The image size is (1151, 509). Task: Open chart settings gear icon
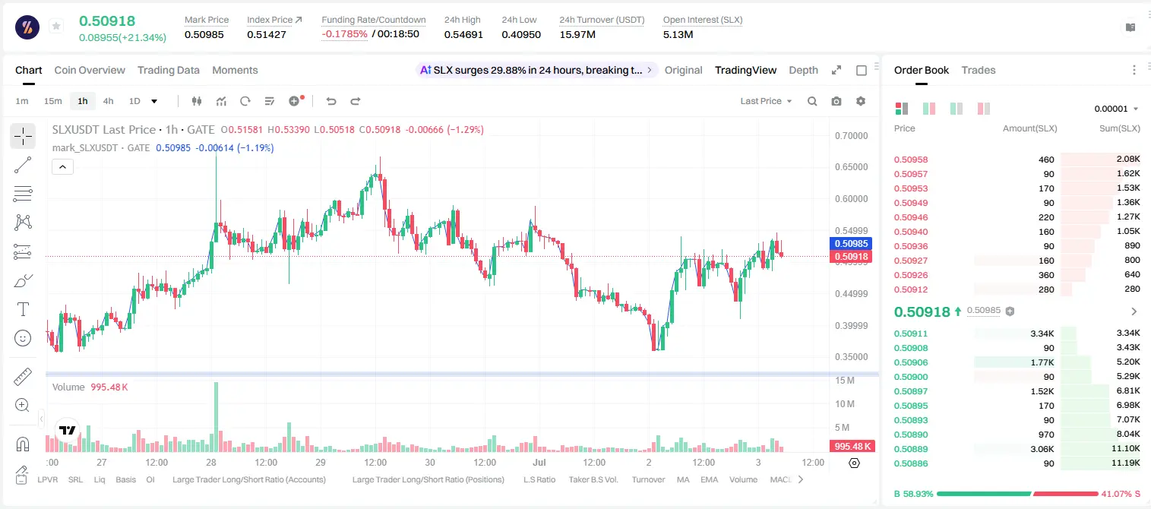point(861,101)
